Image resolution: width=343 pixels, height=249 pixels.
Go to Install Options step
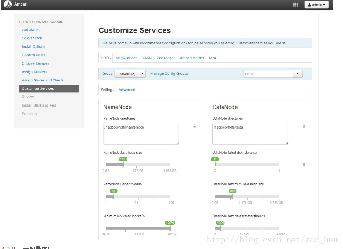(x=33, y=46)
